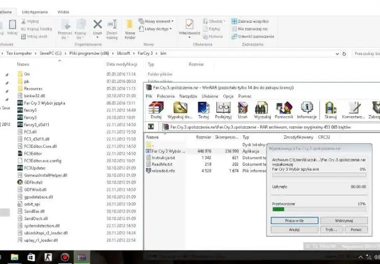Switch to the Widok ribbon tab
Screen dimensions: 380x264
63,12
